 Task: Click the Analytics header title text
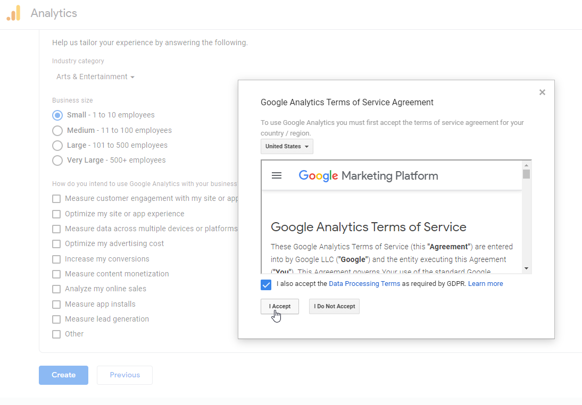[54, 13]
